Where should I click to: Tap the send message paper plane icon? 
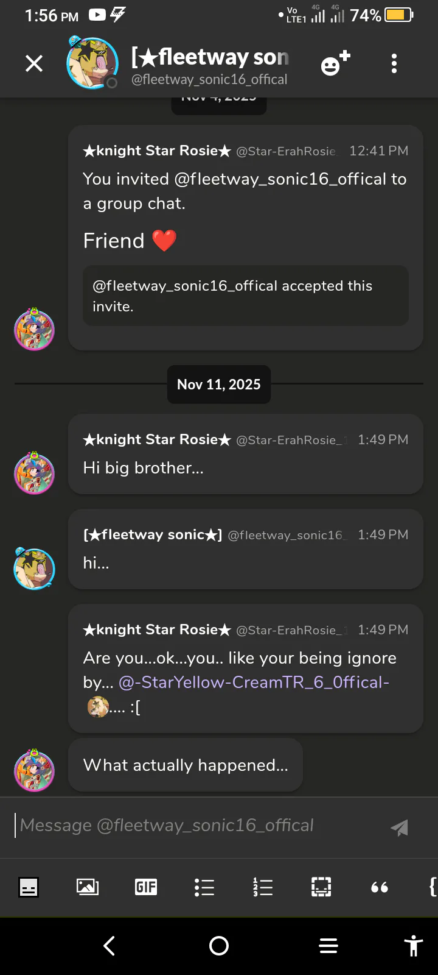tap(399, 827)
